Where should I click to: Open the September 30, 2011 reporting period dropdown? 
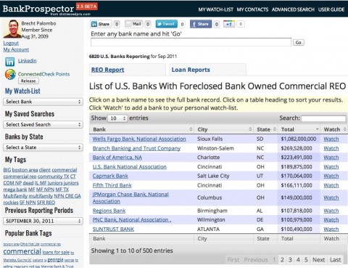43,221
